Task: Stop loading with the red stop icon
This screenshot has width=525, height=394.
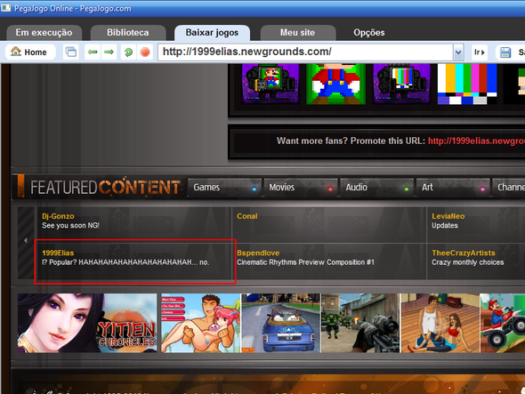Action: point(145,52)
